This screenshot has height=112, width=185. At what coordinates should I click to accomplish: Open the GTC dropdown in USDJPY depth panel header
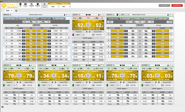(124, 15)
